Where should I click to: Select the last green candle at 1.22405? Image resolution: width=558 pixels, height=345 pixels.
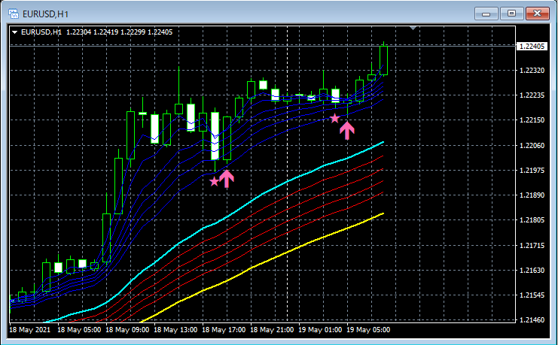(x=383, y=59)
